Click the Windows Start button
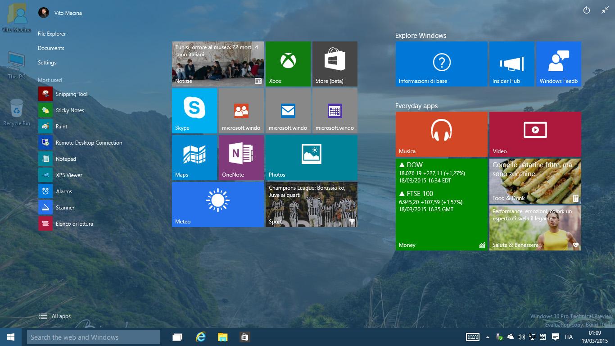This screenshot has height=346, width=615. click(11, 337)
